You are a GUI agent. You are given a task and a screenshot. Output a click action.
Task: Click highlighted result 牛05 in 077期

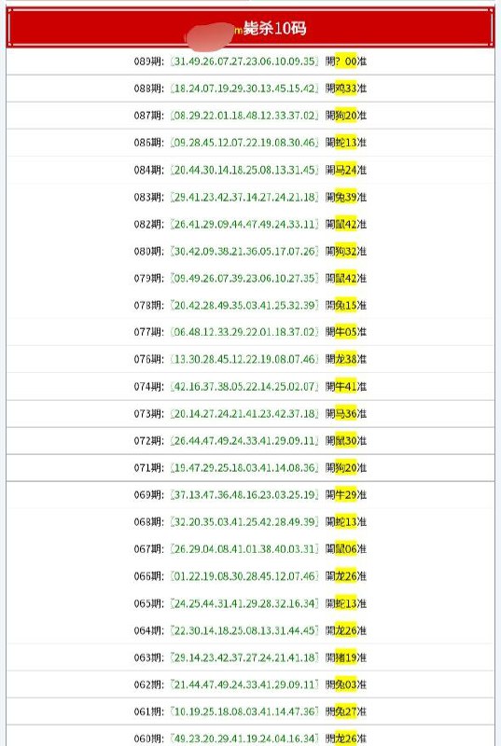coord(346,332)
